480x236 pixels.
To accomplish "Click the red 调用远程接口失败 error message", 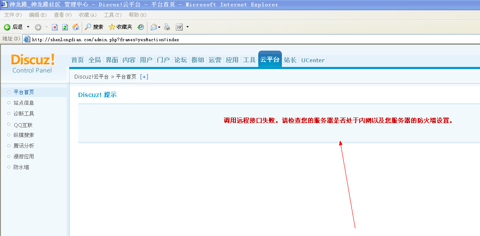I will click(x=338, y=121).
